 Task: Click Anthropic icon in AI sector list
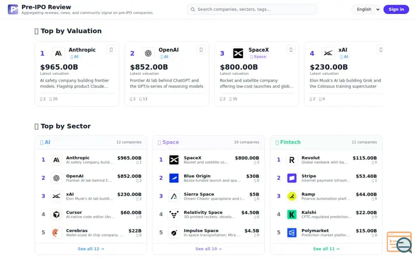click(x=56, y=160)
